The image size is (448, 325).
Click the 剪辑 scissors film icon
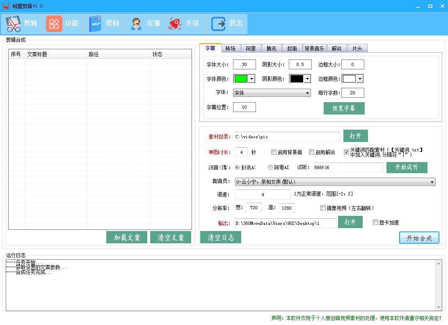pyautogui.click(x=14, y=24)
